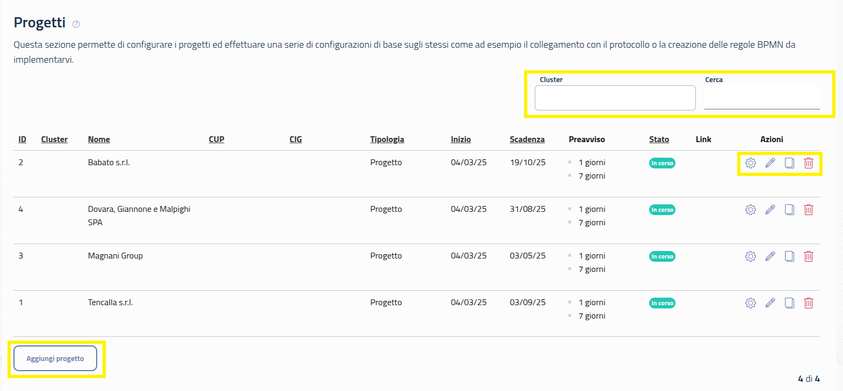This screenshot has width=843, height=391.
Task: Click In corso badge for Tencalla s.r.l.
Action: coord(662,303)
